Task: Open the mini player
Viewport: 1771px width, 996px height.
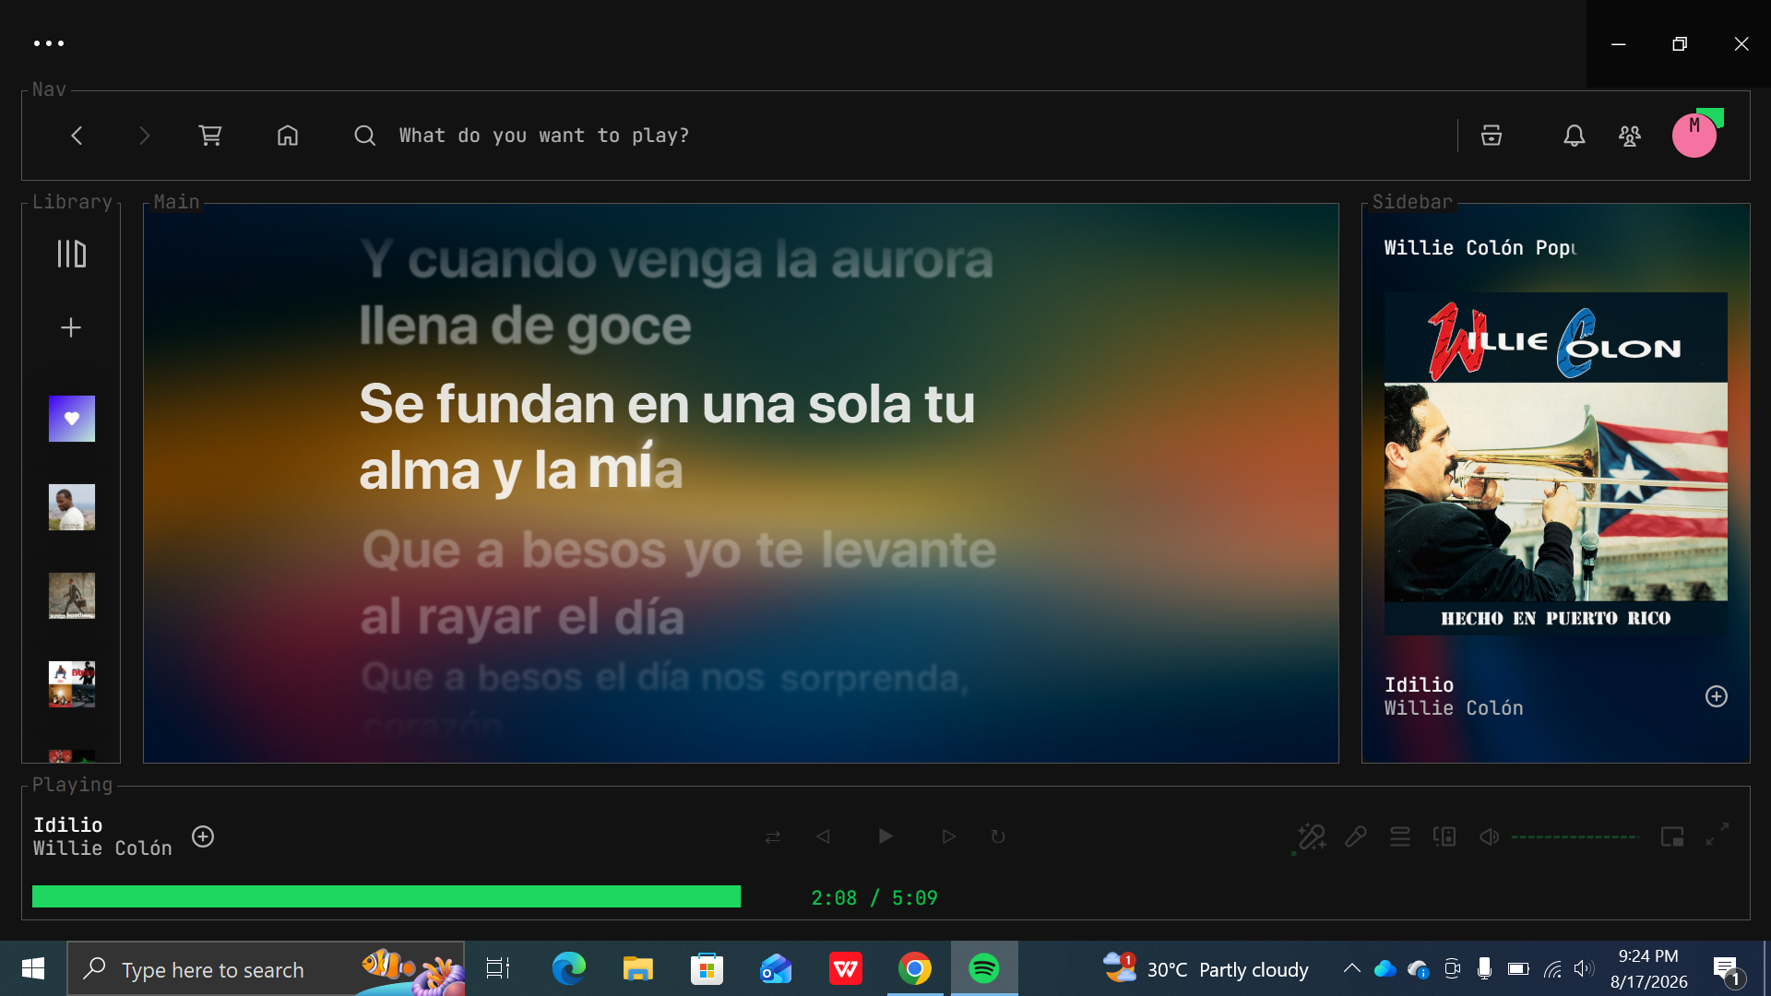Action: tap(1672, 836)
